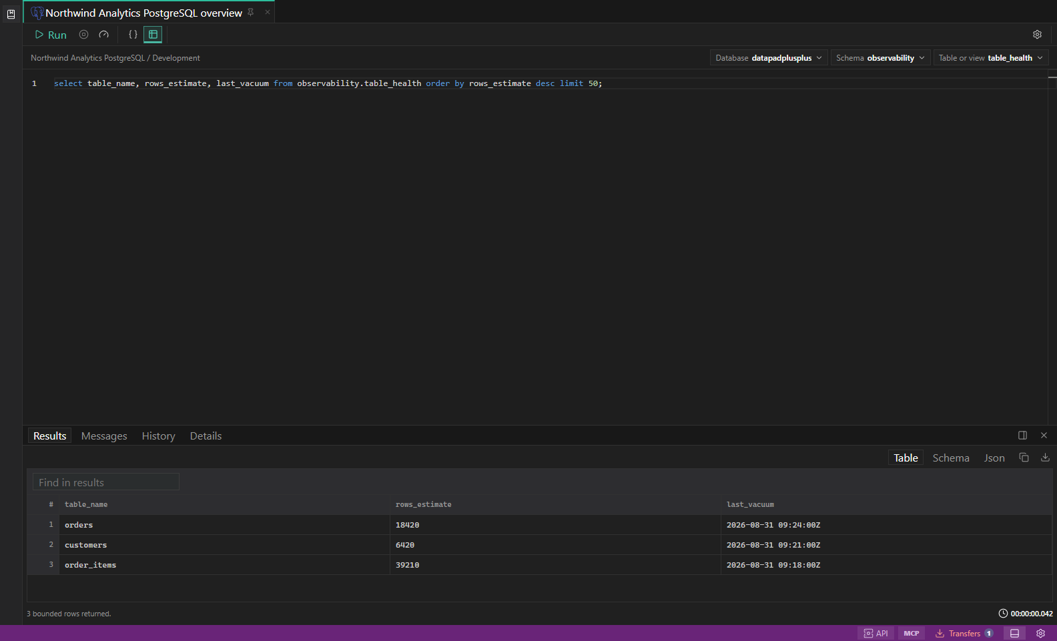Click the speedometer explain icon
The height and width of the screenshot is (641, 1057).
pos(103,34)
